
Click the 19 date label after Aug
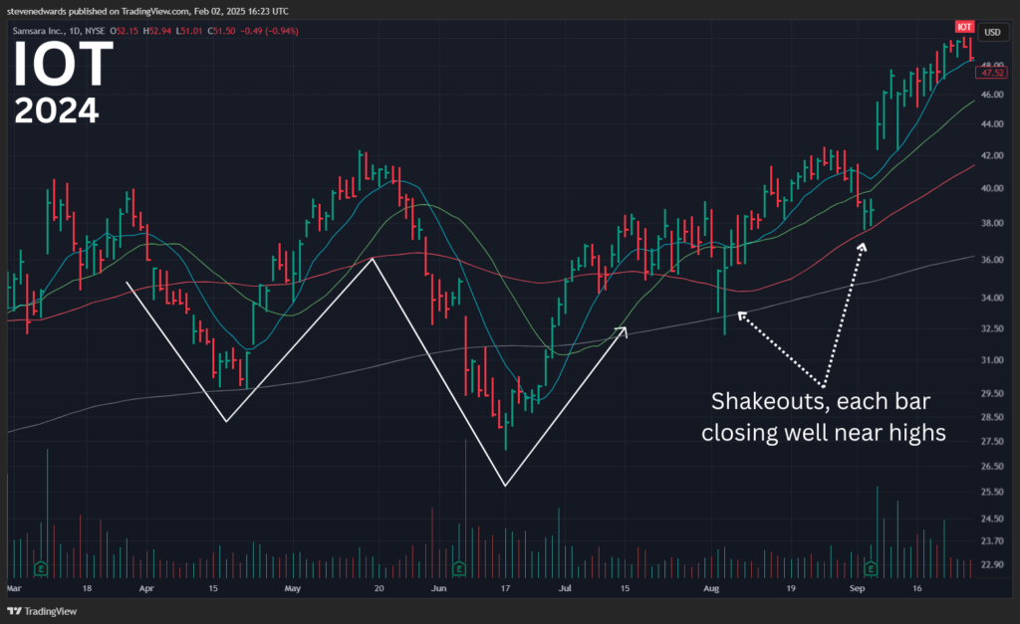click(x=790, y=588)
